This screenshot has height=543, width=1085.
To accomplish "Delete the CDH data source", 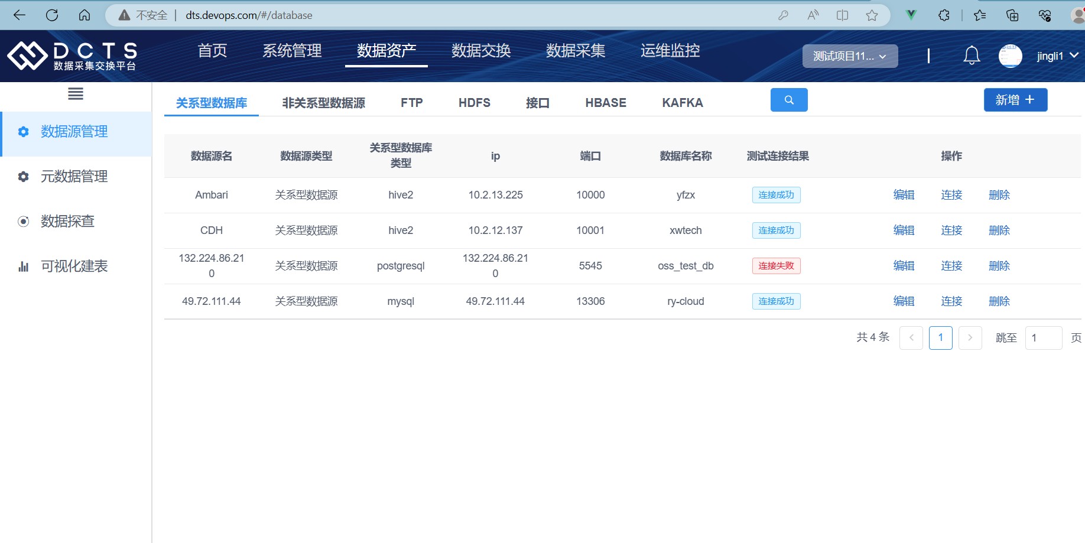I will [x=999, y=230].
